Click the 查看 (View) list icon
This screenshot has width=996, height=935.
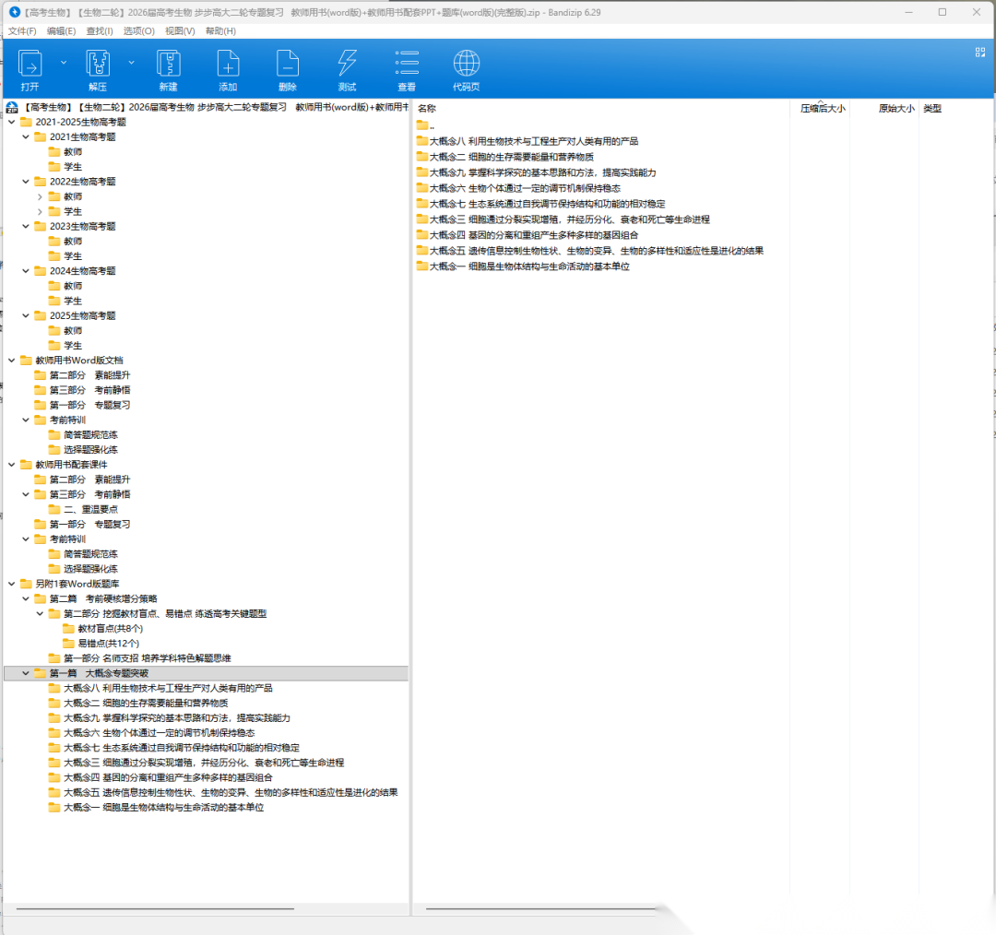point(407,65)
